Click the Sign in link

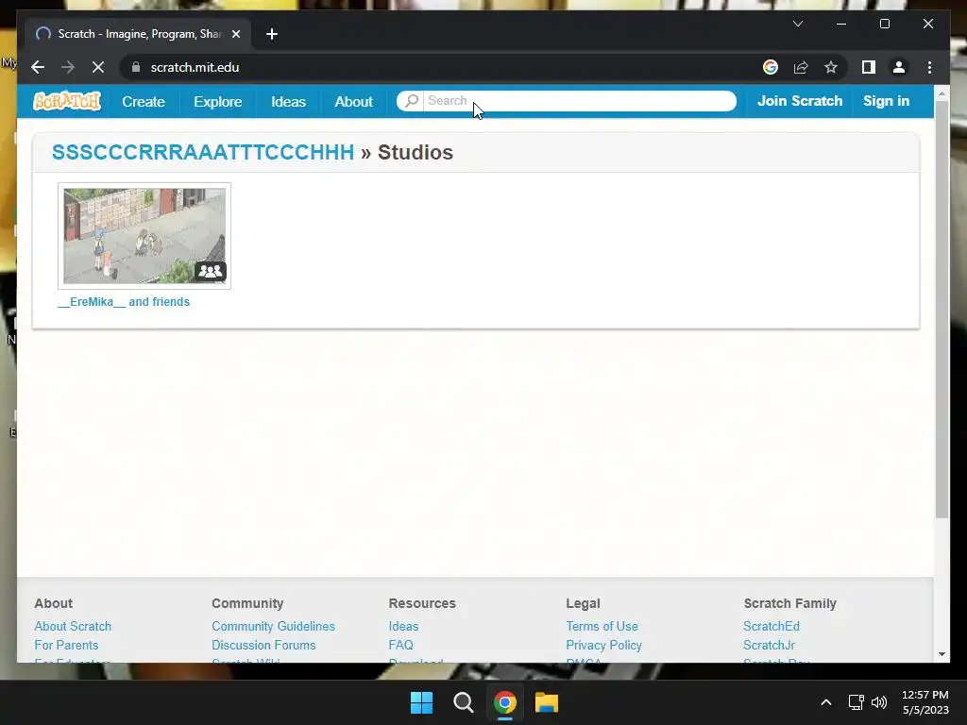tap(886, 101)
